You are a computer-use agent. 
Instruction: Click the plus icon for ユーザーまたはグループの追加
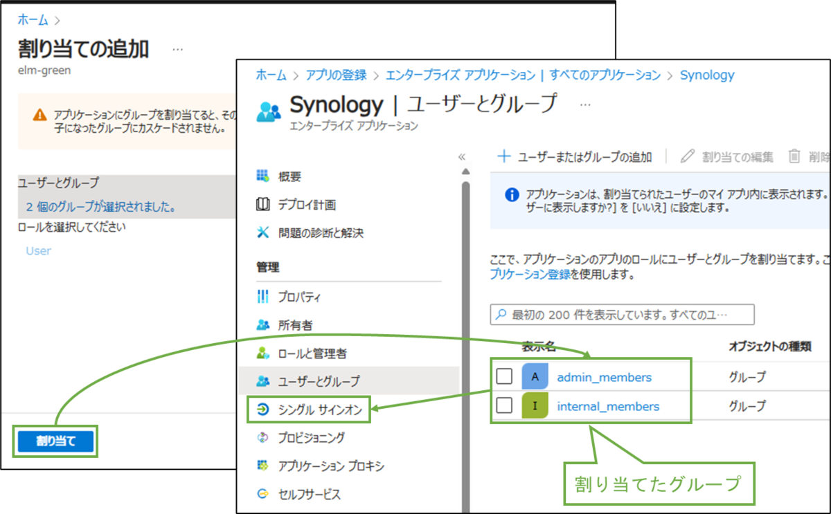(504, 156)
